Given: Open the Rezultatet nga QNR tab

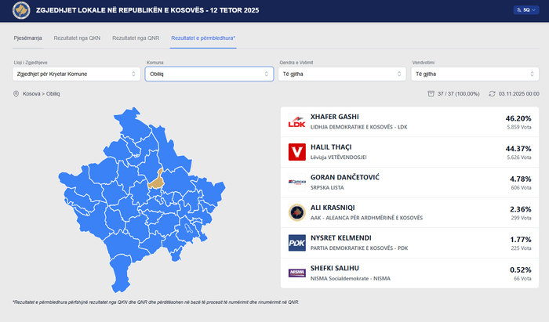Looking at the screenshot, I should tap(136, 38).
